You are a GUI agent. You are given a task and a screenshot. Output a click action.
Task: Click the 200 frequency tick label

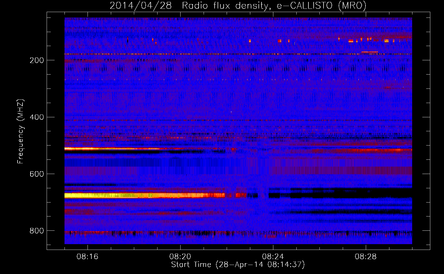pyautogui.click(x=36, y=60)
